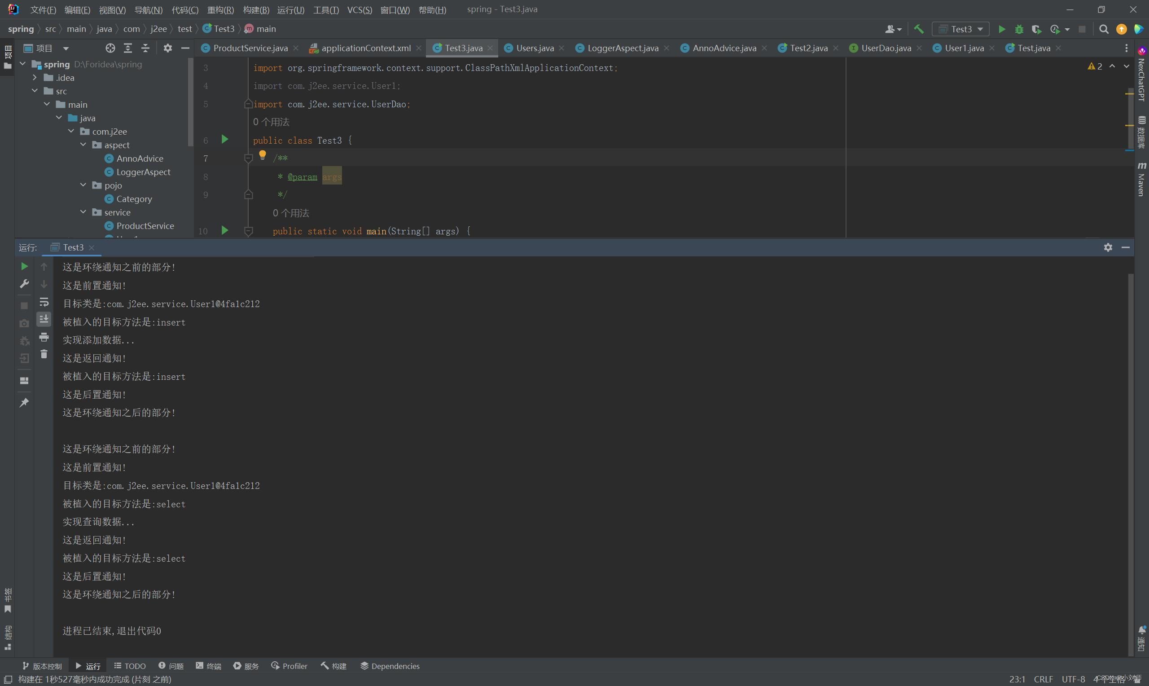The width and height of the screenshot is (1149, 686).
Task: Toggle scroll to end of console
Action: click(44, 319)
